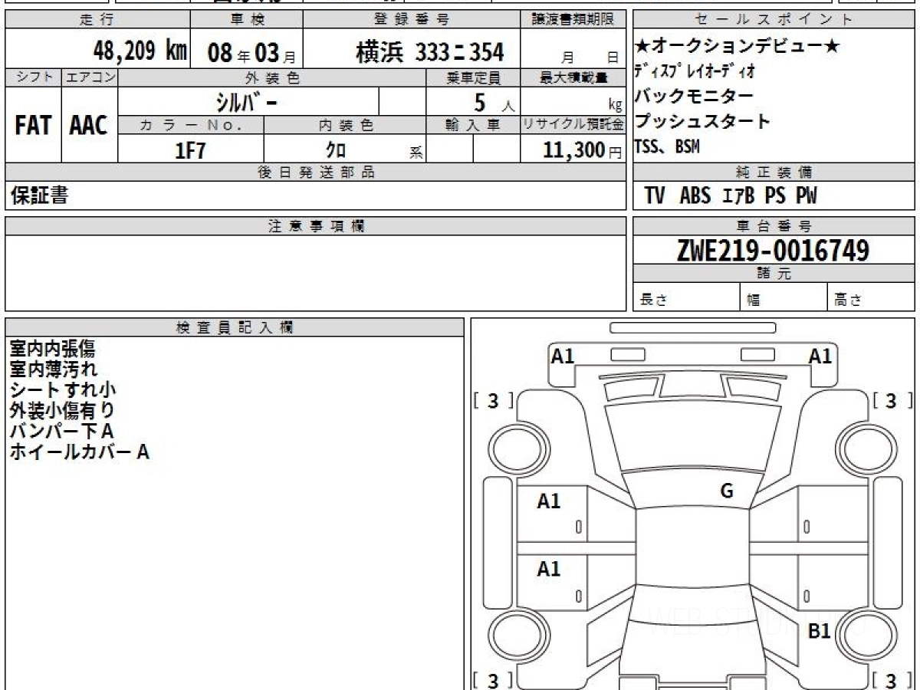The image size is (920, 690).
Task: Select the プッシュスタート sales point
Action: point(702,121)
